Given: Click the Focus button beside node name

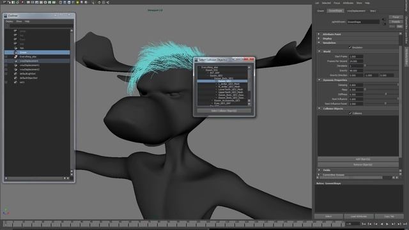Looking at the screenshot, I should tap(396, 17).
